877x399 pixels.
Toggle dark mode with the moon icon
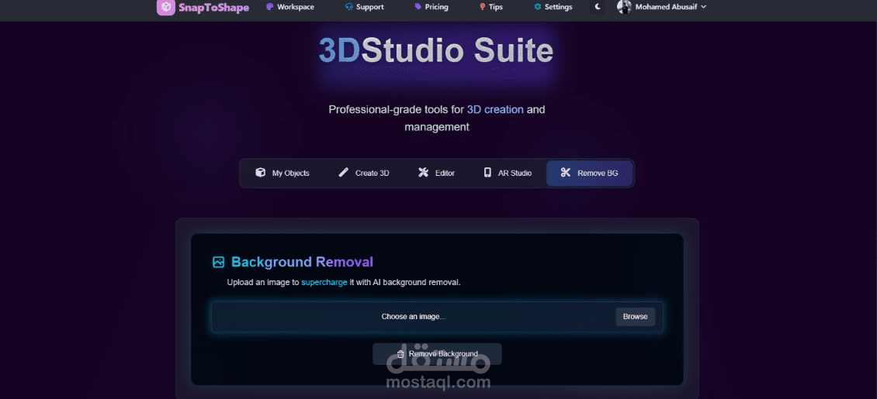coord(598,7)
